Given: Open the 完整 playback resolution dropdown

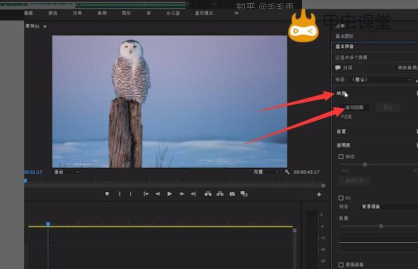Looking at the screenshot, I should coord(266,172).
